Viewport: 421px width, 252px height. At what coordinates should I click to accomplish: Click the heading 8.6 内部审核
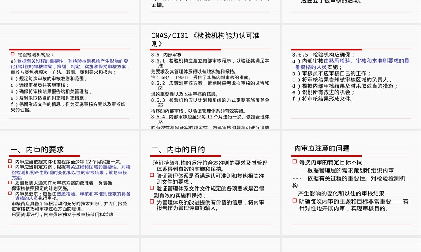click(166, 55)
